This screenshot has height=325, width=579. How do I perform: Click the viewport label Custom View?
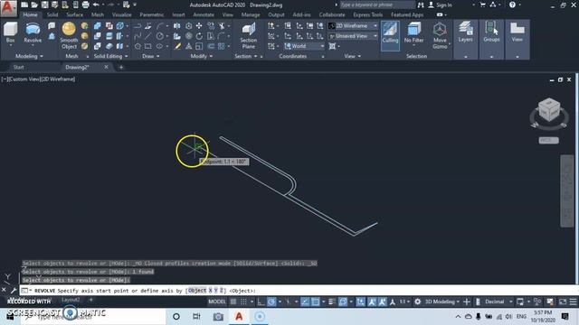point(24,79)
